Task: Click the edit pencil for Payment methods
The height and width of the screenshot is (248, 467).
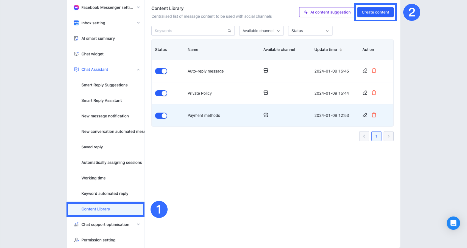Action: (365, 115)
